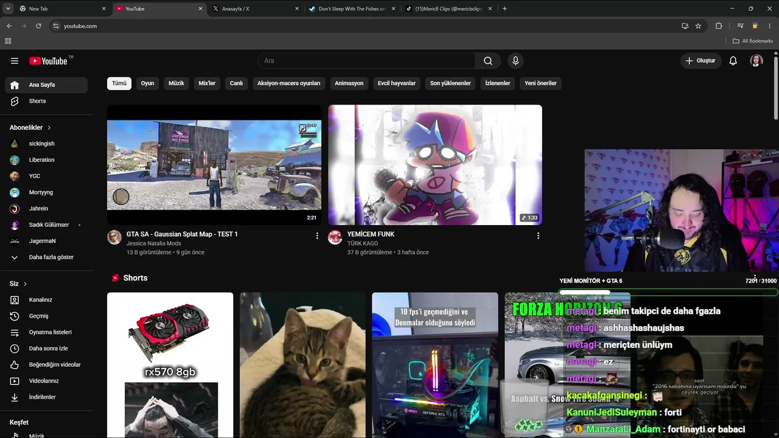Select the Son yüklenenler filter chip
The width and height of the screenshot is (779, 438).
pos(450,83)
